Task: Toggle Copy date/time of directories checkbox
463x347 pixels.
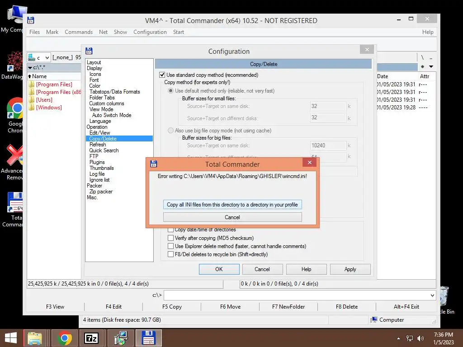Action: (x=170, y=230)
